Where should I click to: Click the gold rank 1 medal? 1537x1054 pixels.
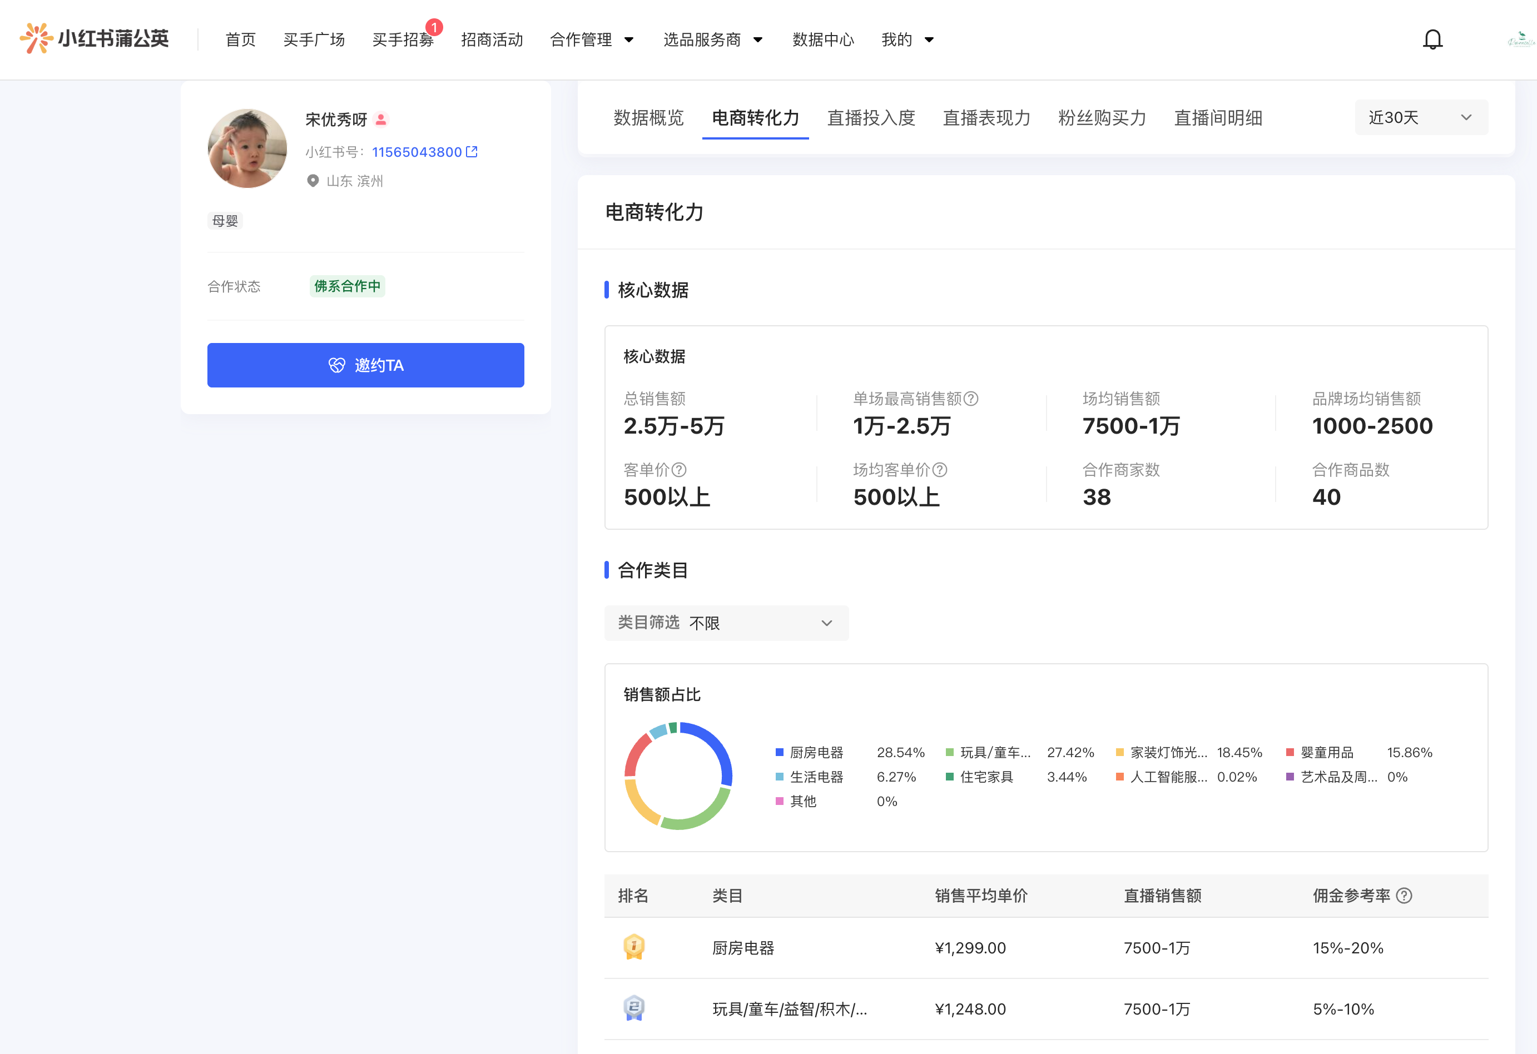pyautogui.click(x=633, y=947)
